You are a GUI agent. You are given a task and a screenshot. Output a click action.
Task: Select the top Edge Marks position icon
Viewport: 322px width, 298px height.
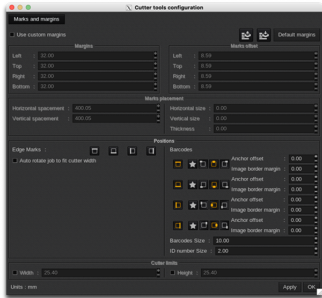[x=94, y=151]
